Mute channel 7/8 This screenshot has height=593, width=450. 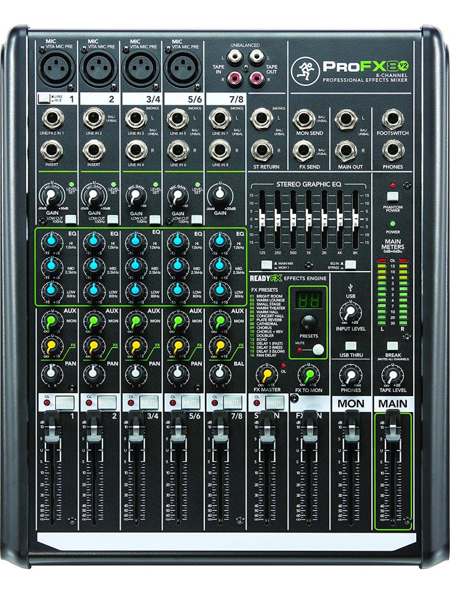[232, 403]
